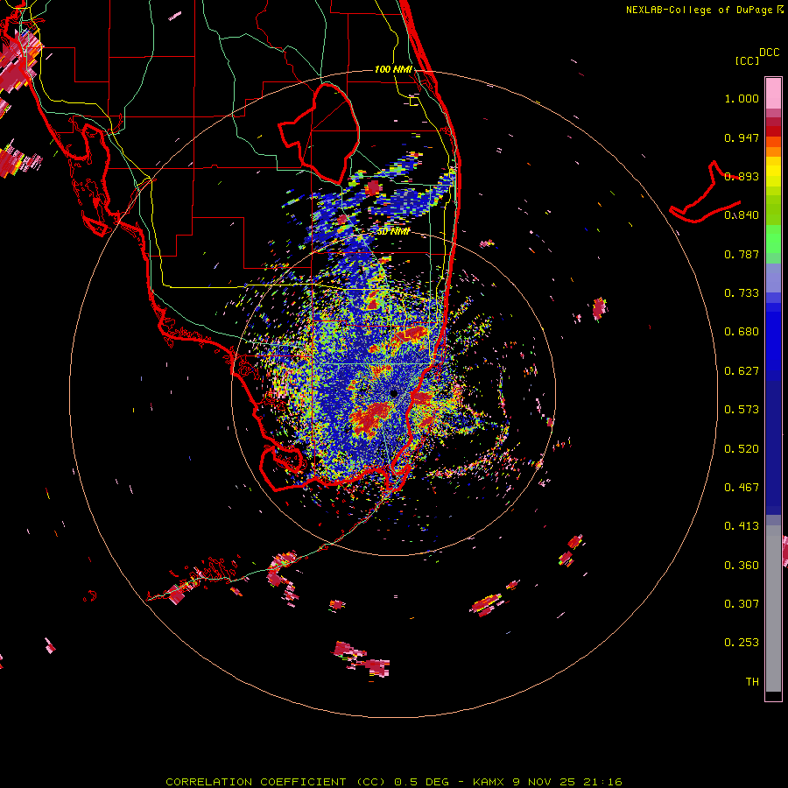Click the 0.947 color scale label
The height and width of the screenshot is (788, 788).
pos(742,137)
